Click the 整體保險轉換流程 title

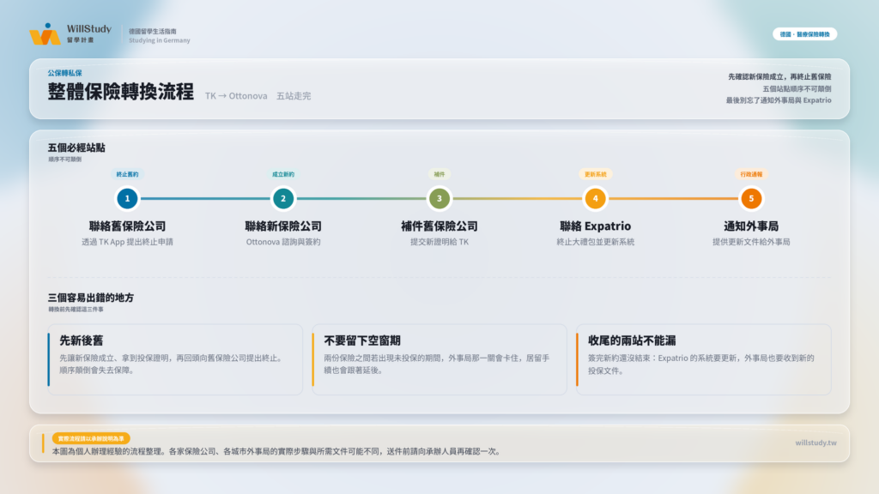(x=120, y=92)
